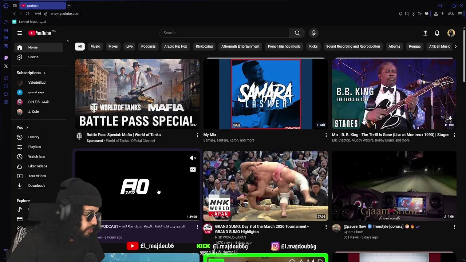
Task: Open Twitch in the Opera sidebar
Action: (6, 58)
